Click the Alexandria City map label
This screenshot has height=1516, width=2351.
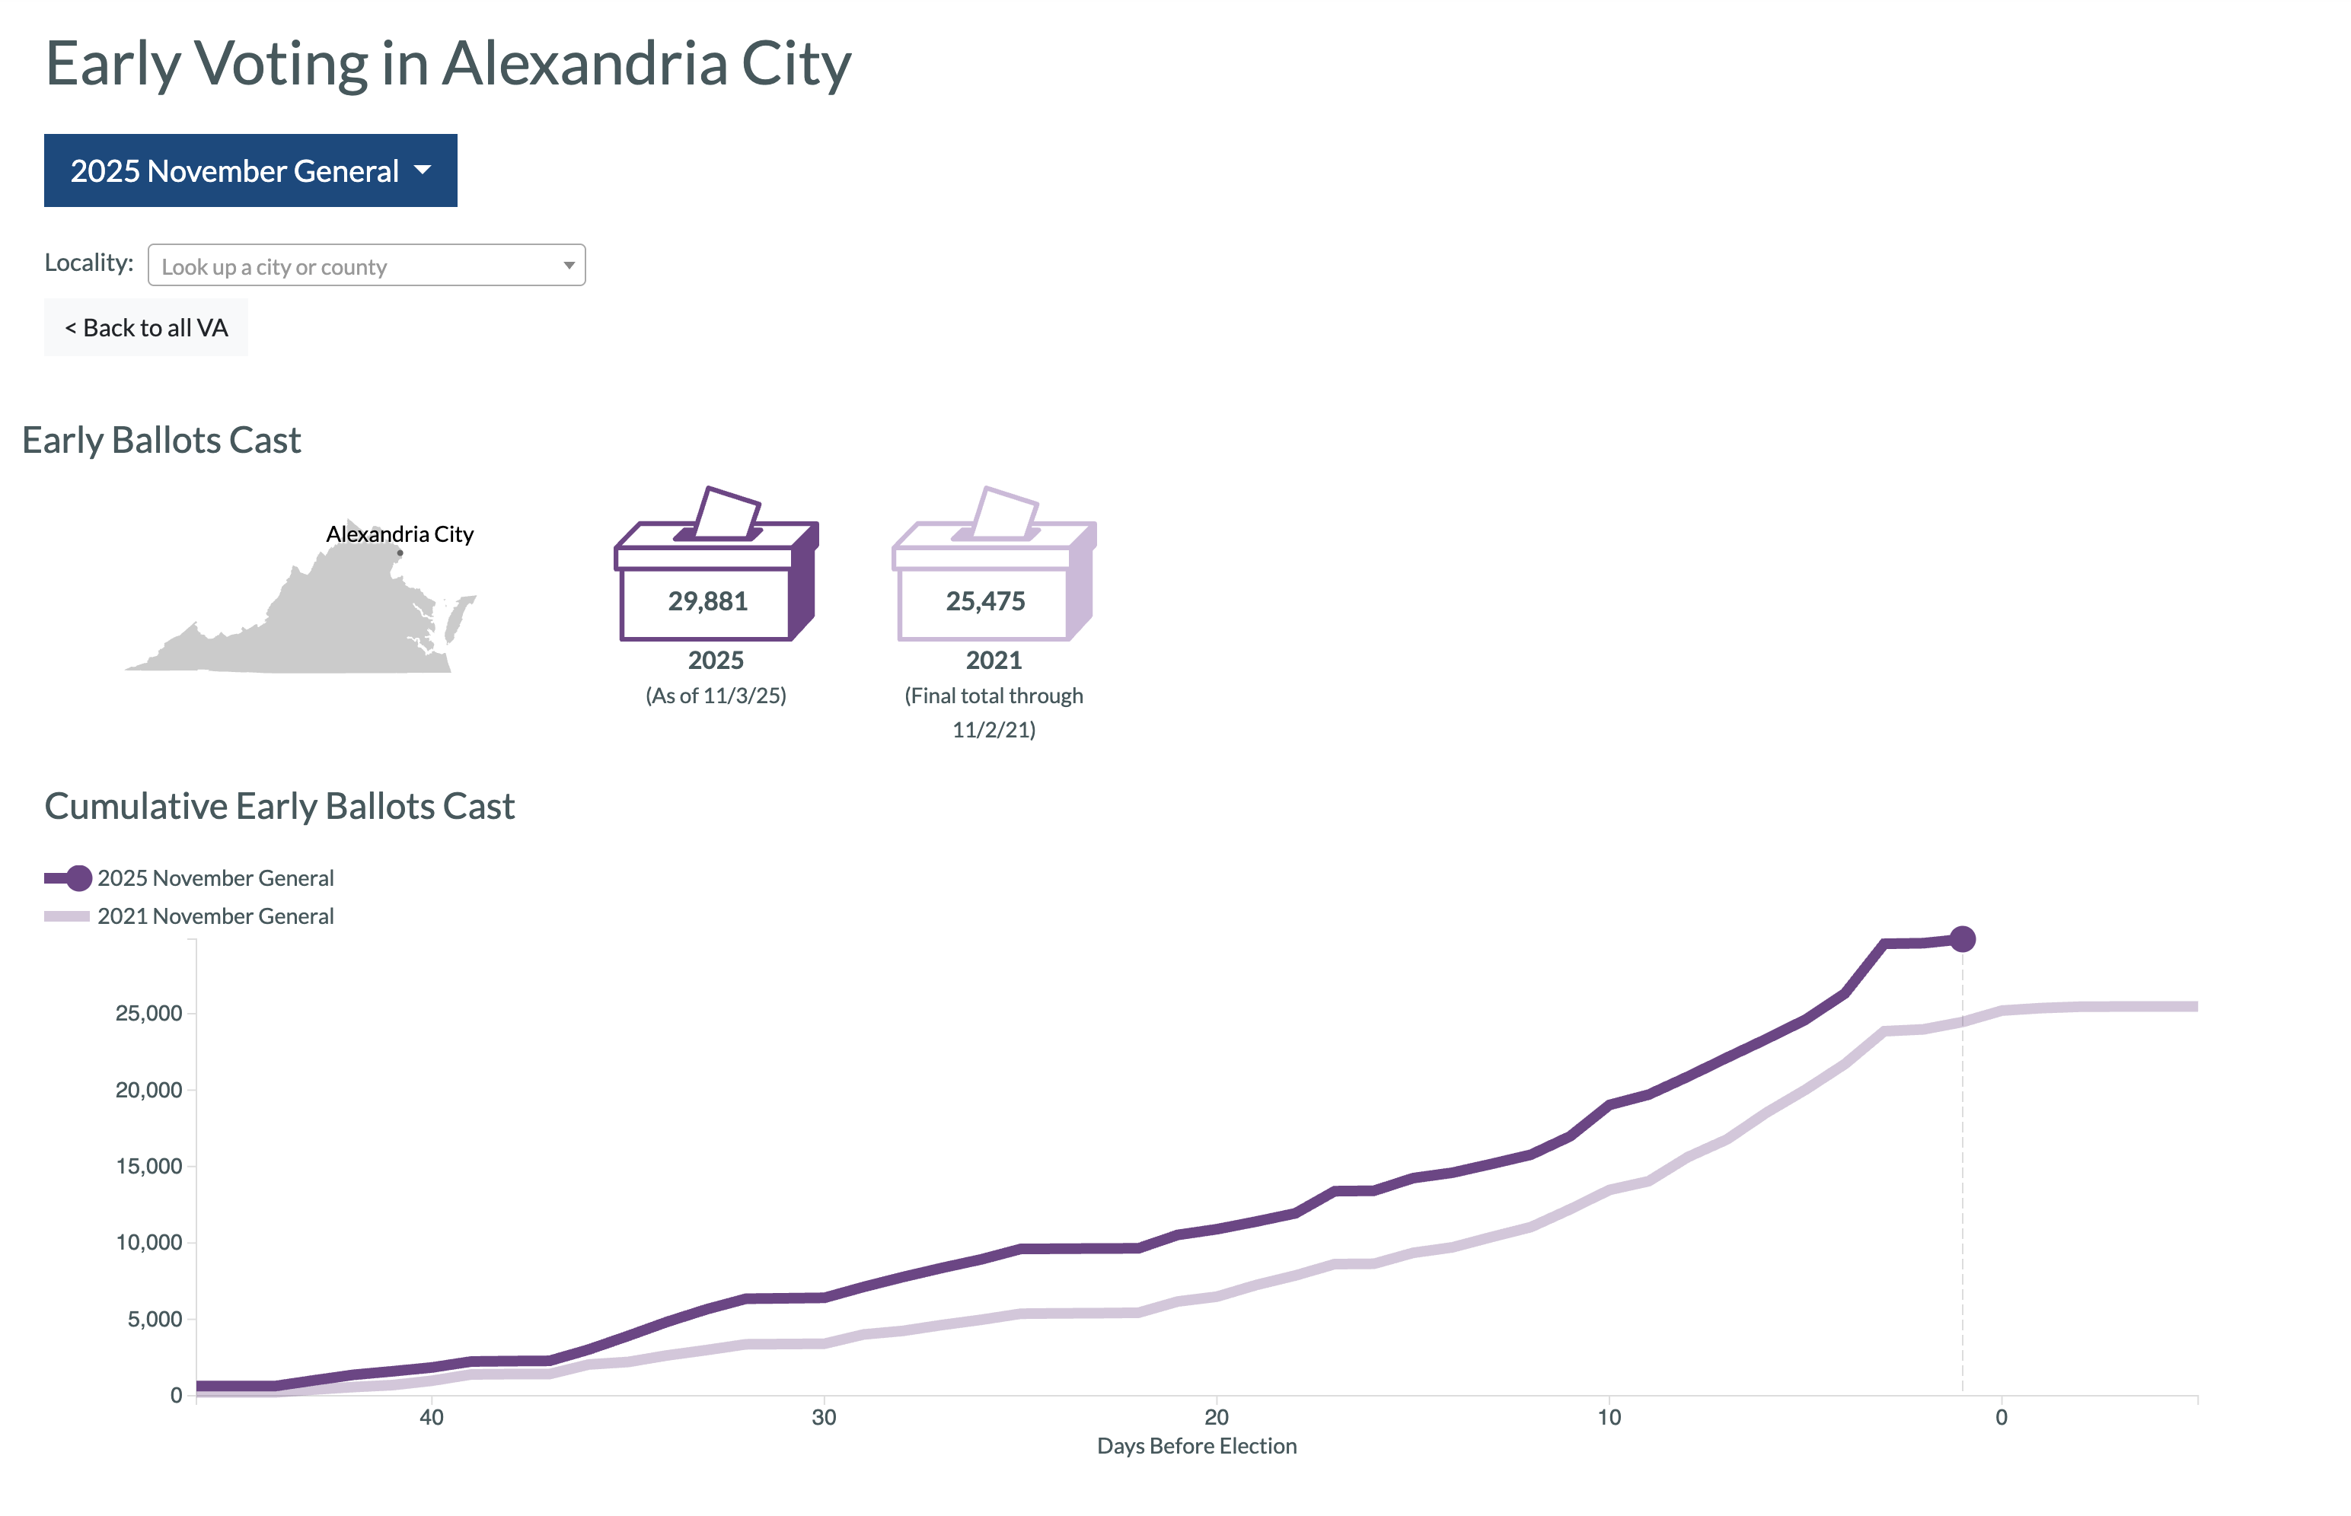point(400,533)
